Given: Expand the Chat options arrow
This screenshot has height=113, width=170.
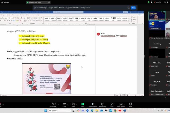Looking at the screenshot, I should pyautogui.click(x=68, y=103).
